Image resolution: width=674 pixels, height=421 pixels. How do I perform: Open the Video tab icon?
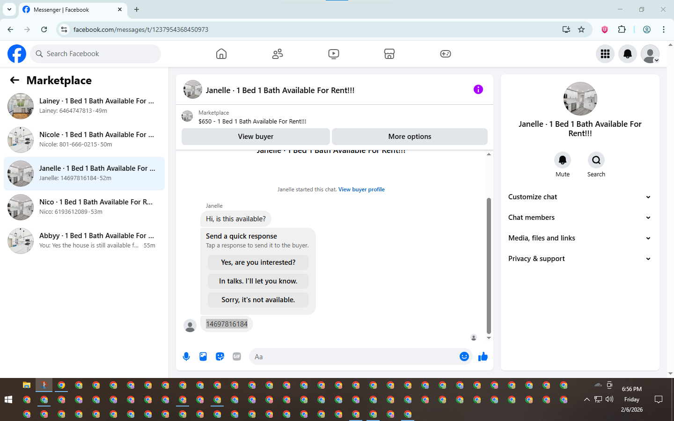point(334,54)
